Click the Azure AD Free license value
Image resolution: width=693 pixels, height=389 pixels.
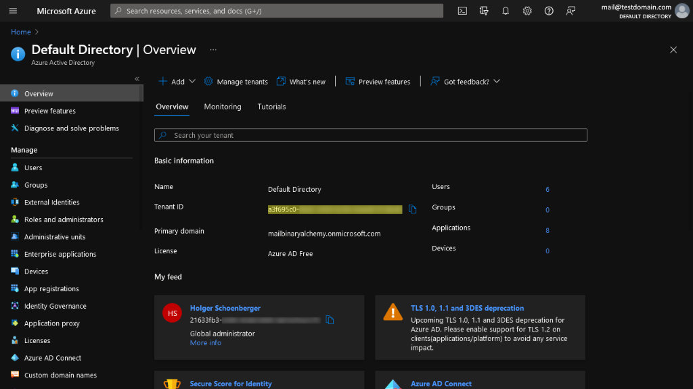tap(290, 254)
